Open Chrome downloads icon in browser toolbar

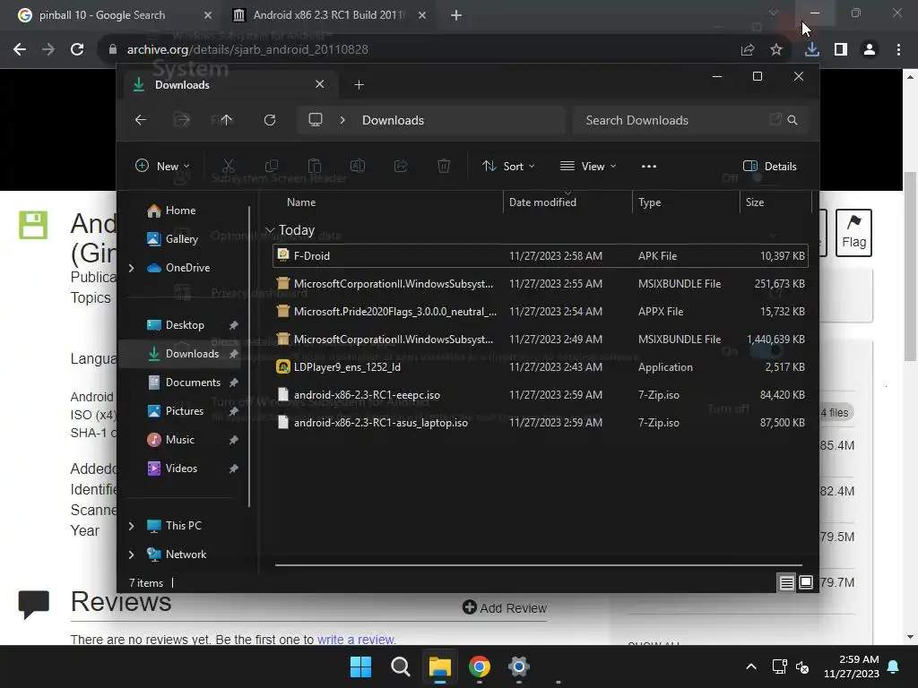coord(811,49)
